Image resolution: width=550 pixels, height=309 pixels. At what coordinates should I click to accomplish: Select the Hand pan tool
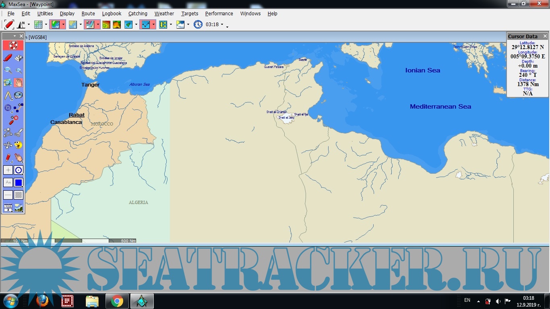[x=19, y=83]
